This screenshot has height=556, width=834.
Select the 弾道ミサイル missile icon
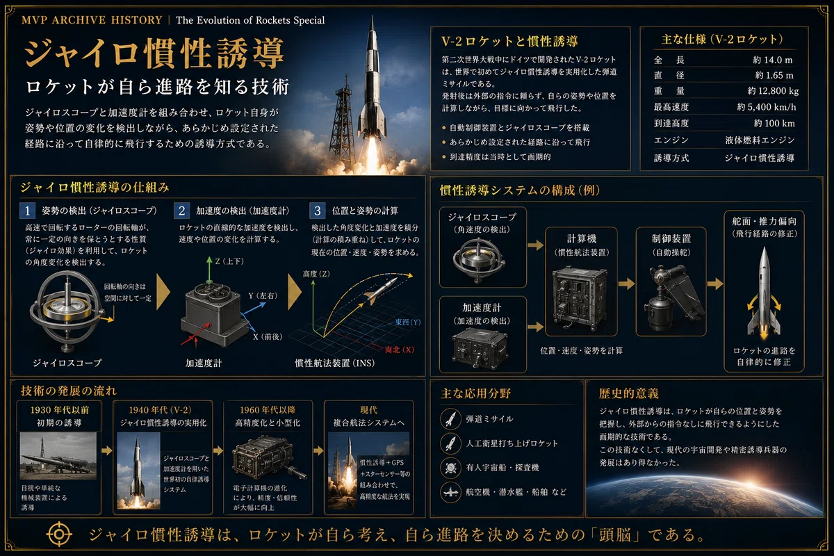tap(450, 419)
